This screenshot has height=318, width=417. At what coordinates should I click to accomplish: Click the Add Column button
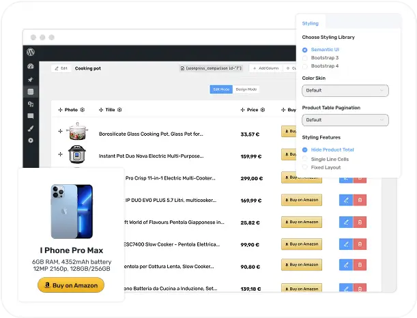265,68
